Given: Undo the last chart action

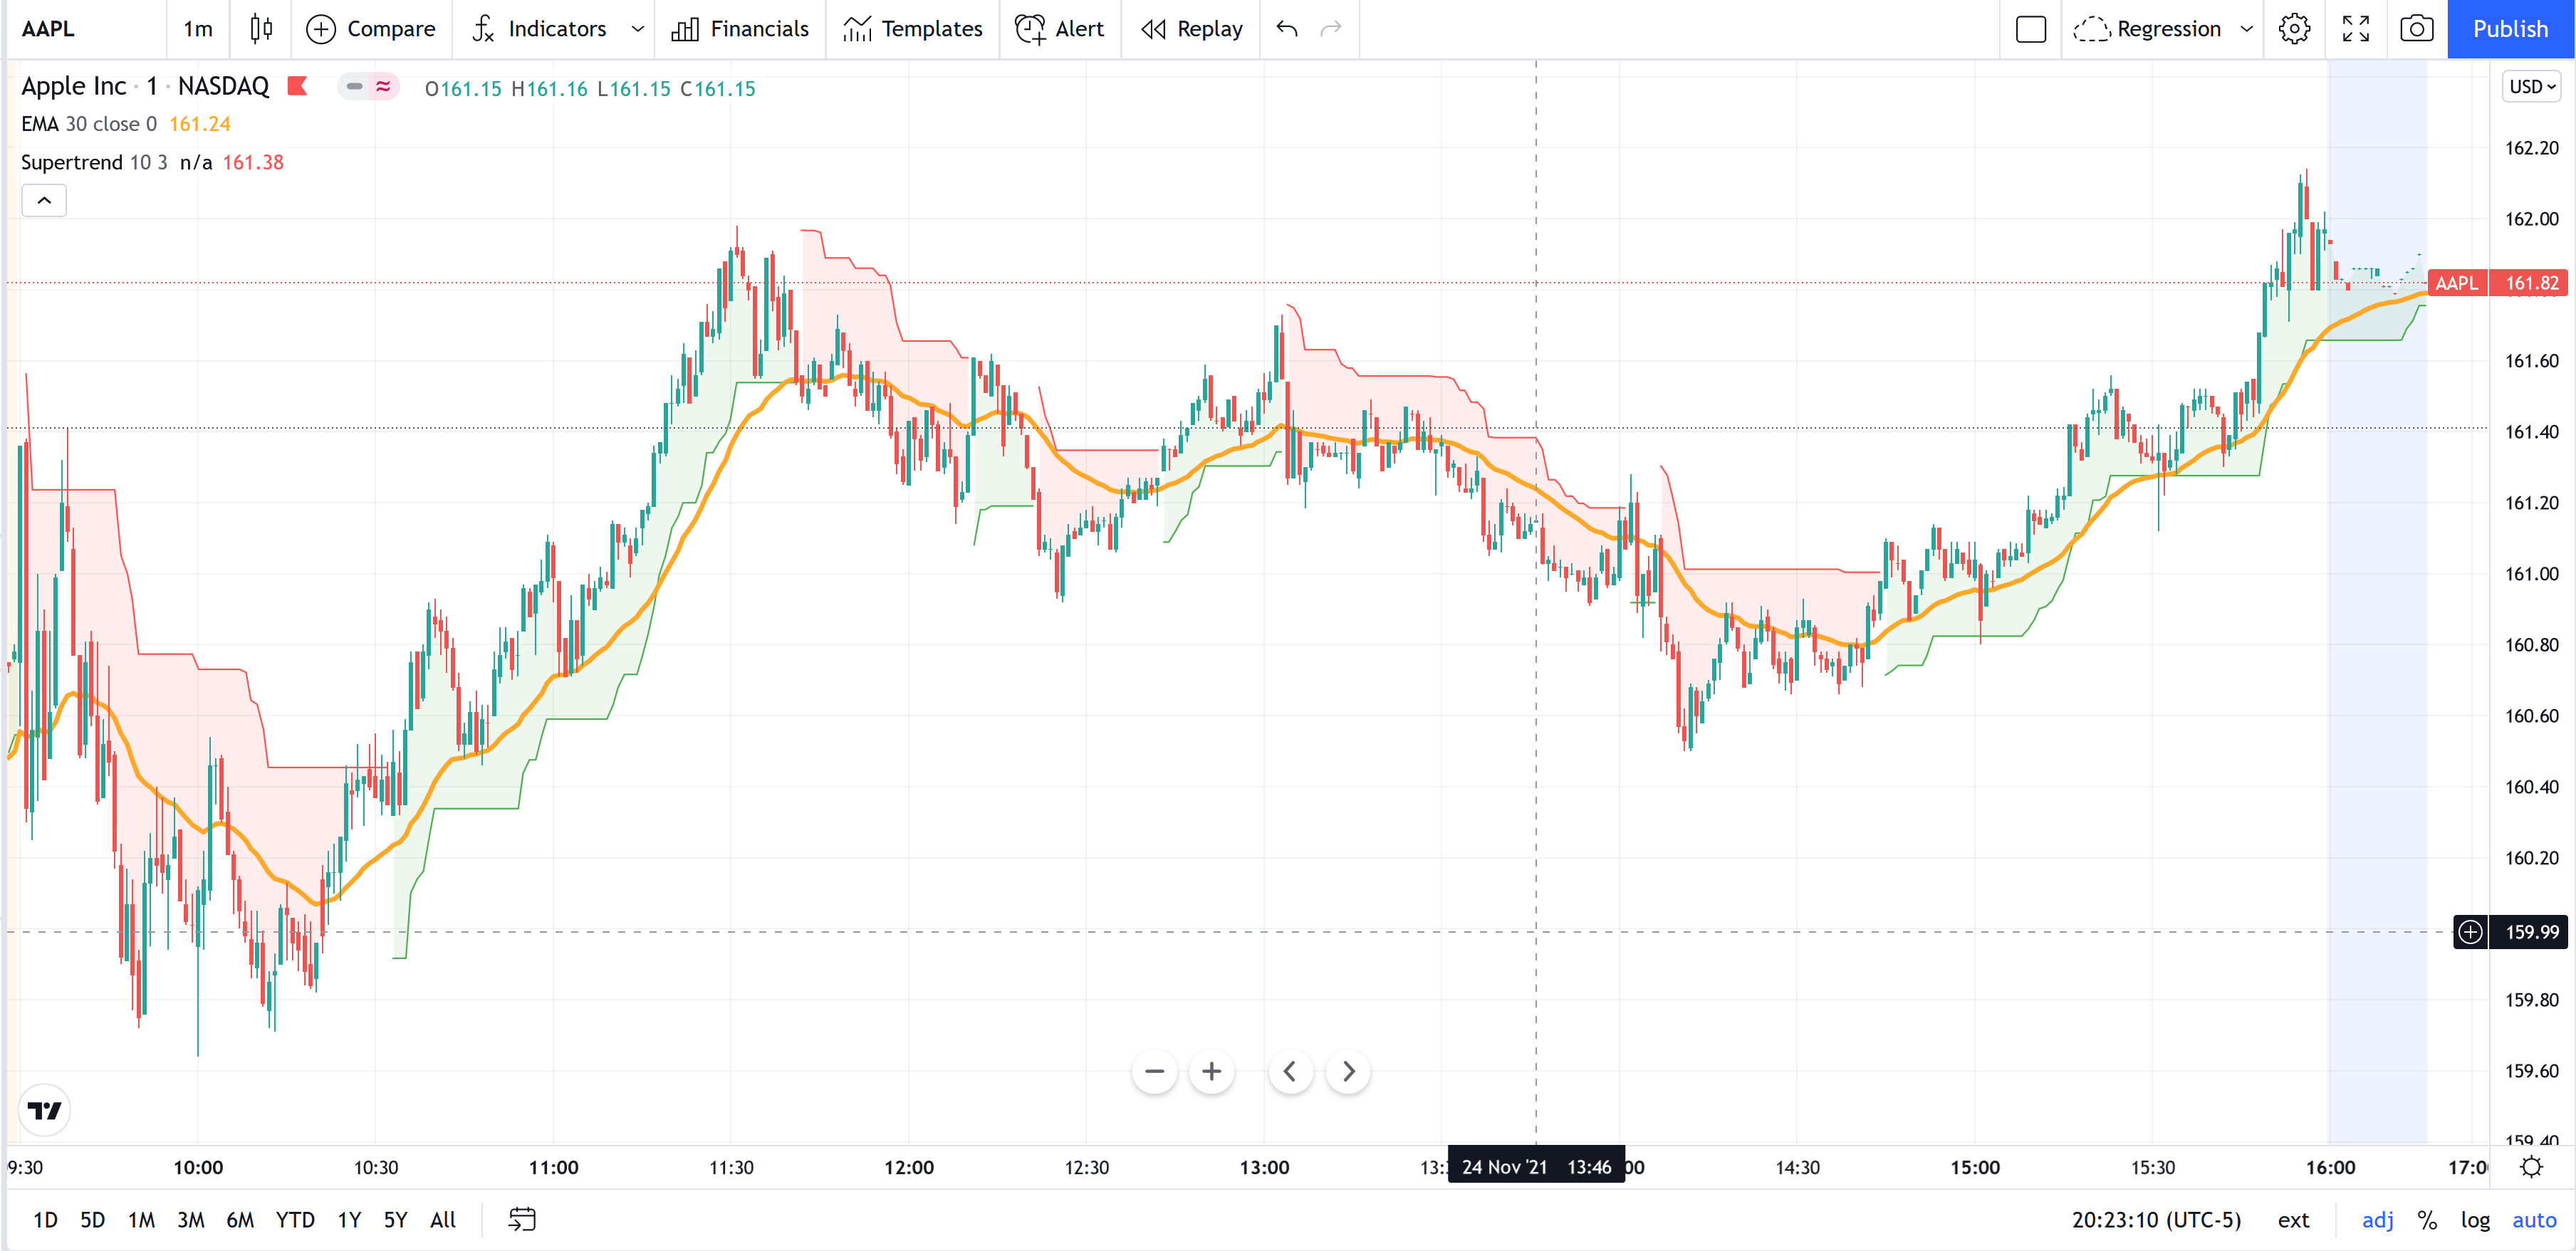Looking at the screenshot, I should [1287, 29].
